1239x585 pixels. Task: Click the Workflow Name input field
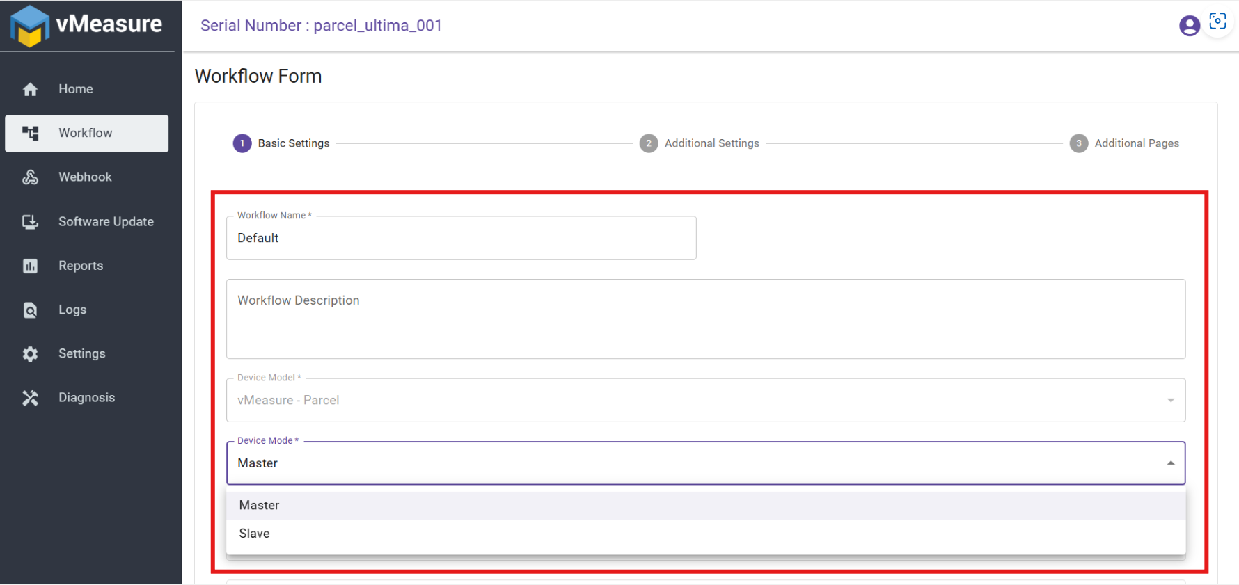point(461,238)
